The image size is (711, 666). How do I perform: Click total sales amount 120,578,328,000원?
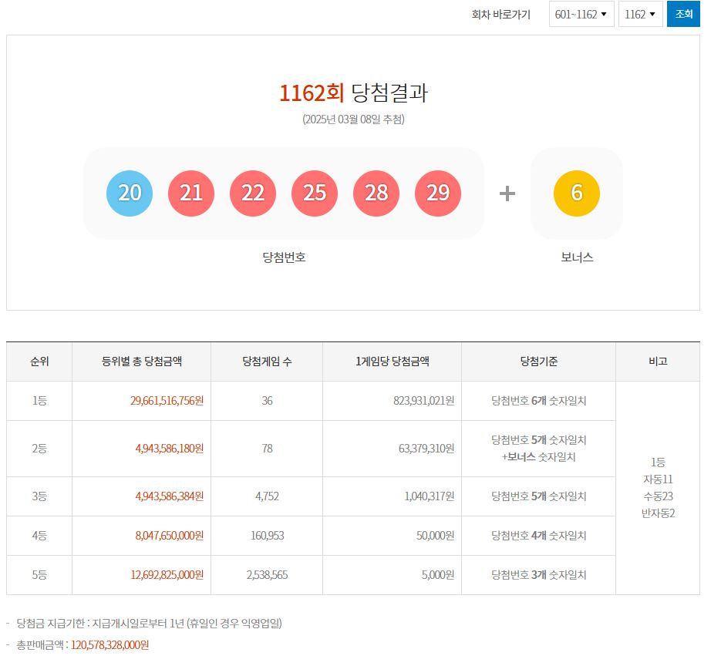pyautogui.click(x=110, y=645)
